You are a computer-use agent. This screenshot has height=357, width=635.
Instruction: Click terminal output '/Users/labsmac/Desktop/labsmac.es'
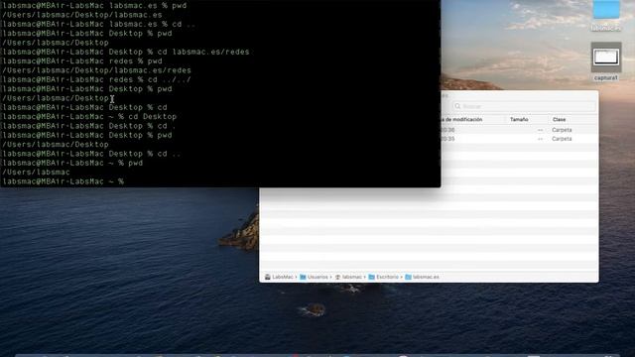pyautogui.click(x=82, y=15)
